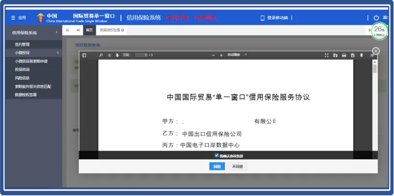Toggle sidebar with tab bar hamburger icon
394x196 pixels.
pos(67,30)
